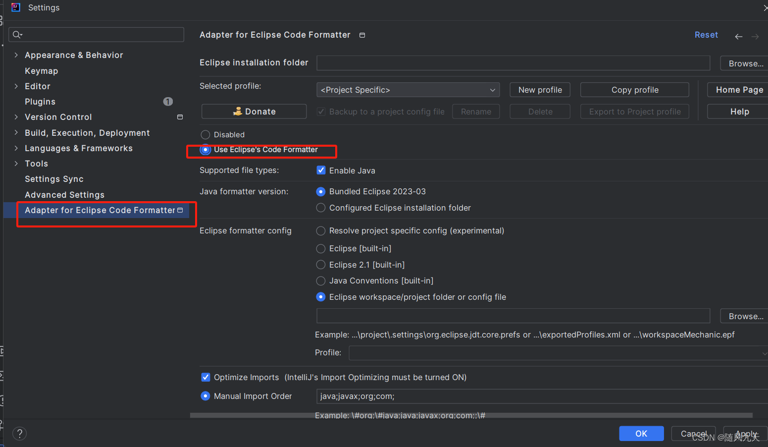Expand the Editor tree node
Screen dimensions: 768x447
(16, 86)
